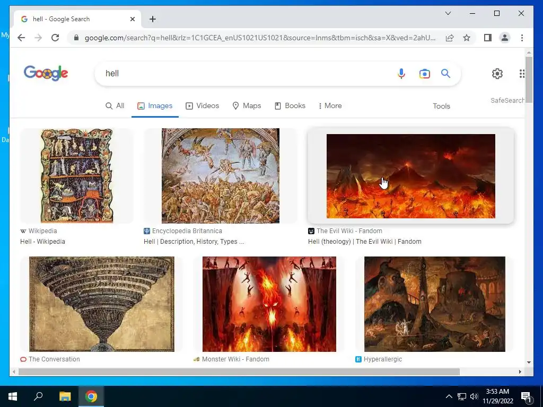This screenshot has width=543, height=407.
Task: Click the padlock site info icon
Action: coord(76,38)
